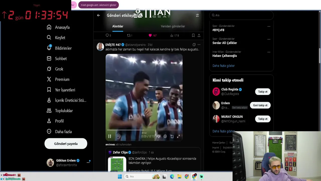The width and height of the screenshot is (321, 181).
Task: Pause the playing video
Action: (110, 136)
